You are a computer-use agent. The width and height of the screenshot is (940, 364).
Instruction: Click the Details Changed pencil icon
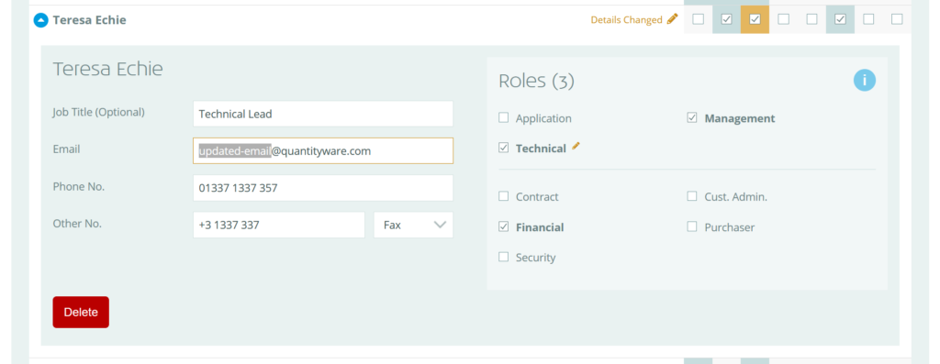click(673, 19)
